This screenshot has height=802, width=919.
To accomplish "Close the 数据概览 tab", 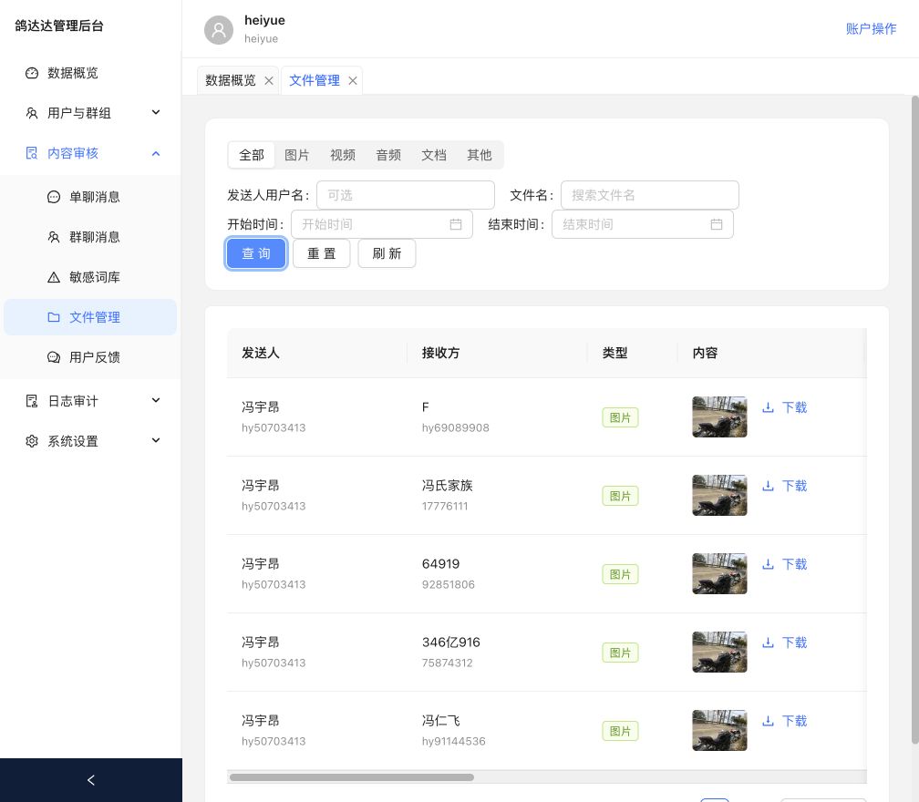I will tap(268, 81).
